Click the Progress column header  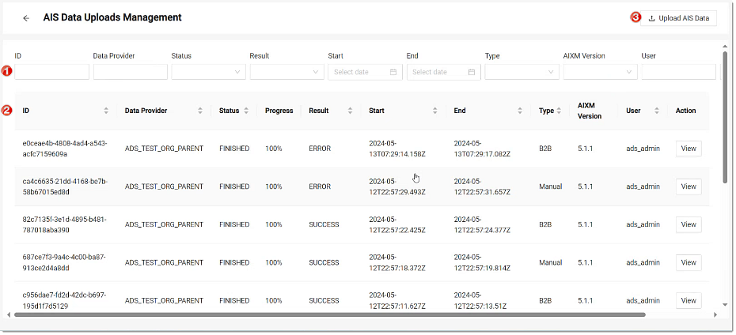click(x=279, y=111)
